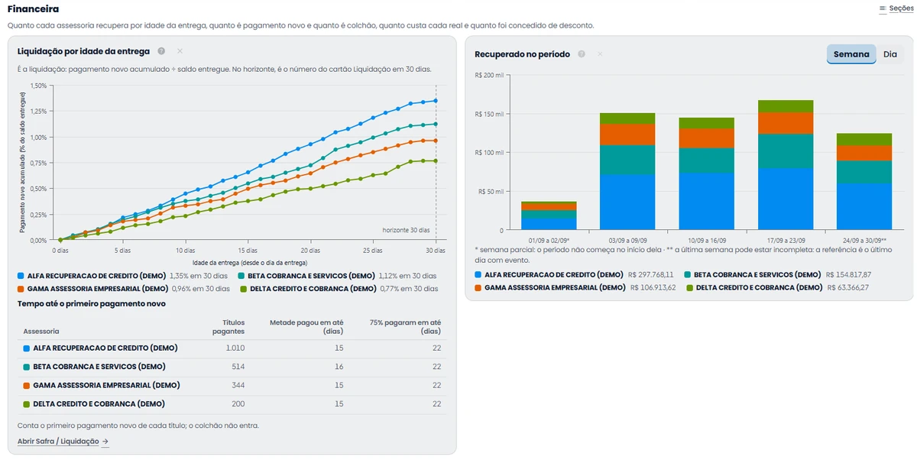Open help for Liquidação por idade da entrega
917x460 pixels.
click(x=161, y=51)
